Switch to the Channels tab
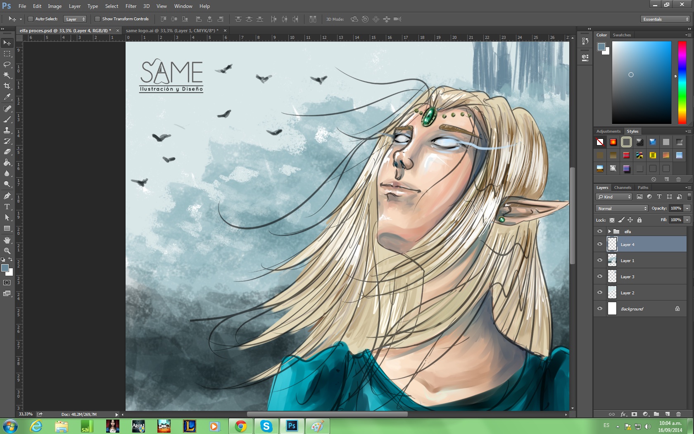The width and height of the screenshot is (694, 434). [623, 188]
